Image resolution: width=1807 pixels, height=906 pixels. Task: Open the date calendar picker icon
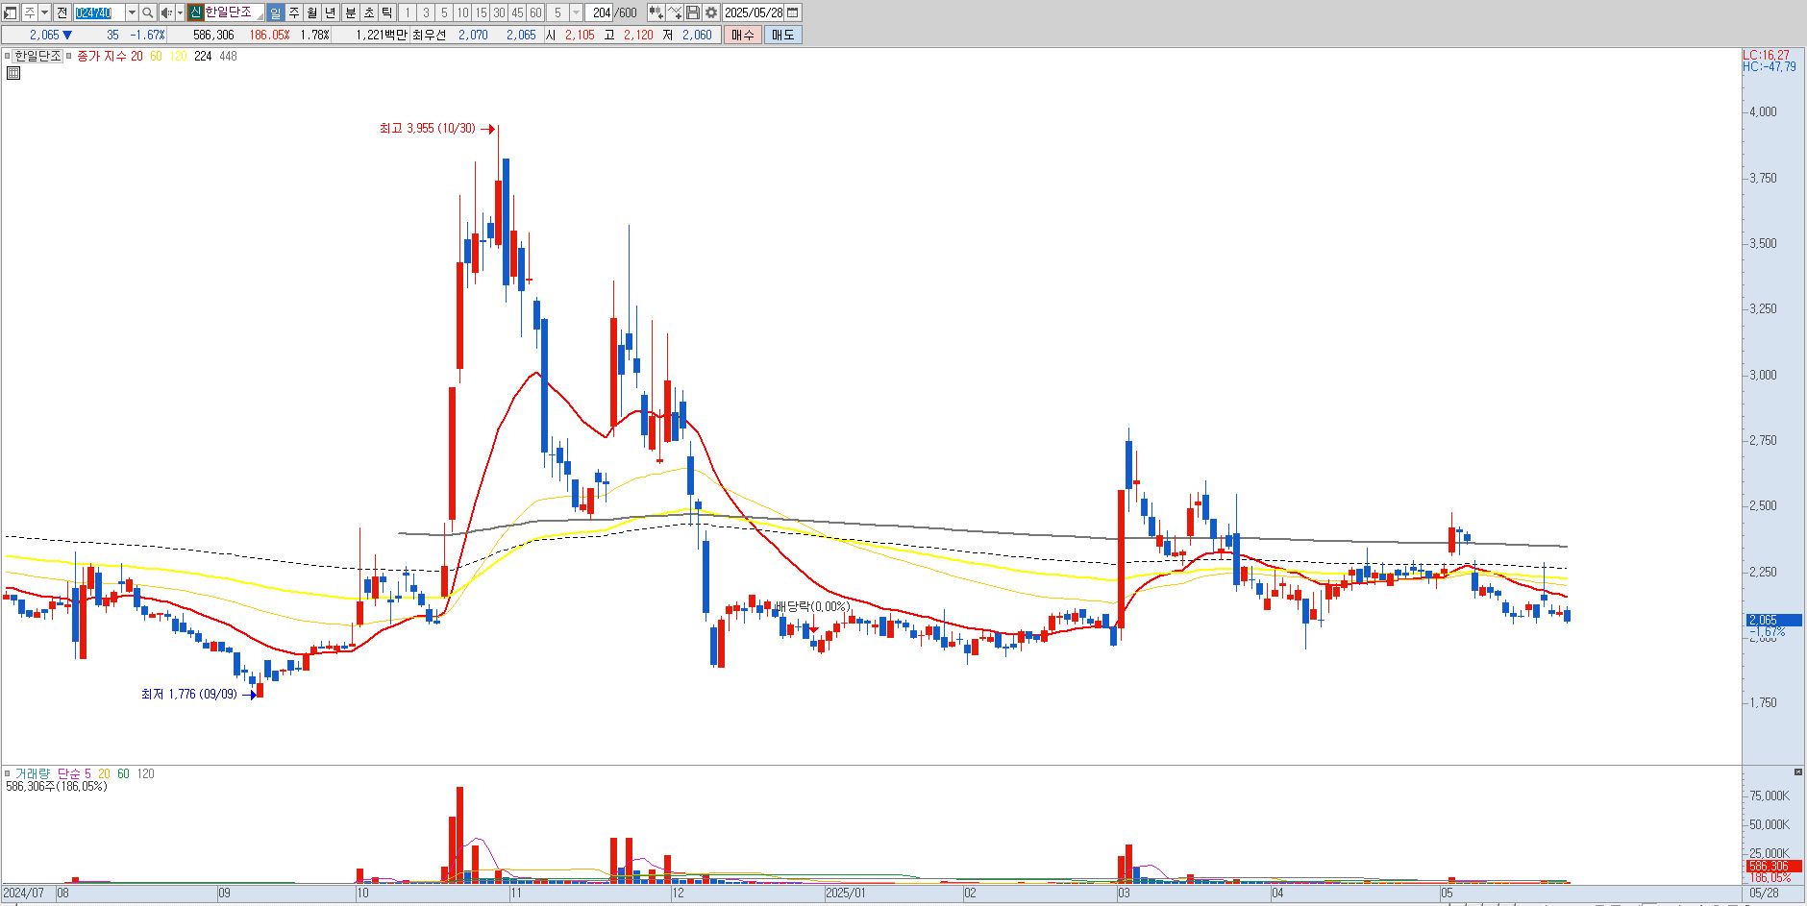(793, 12)
